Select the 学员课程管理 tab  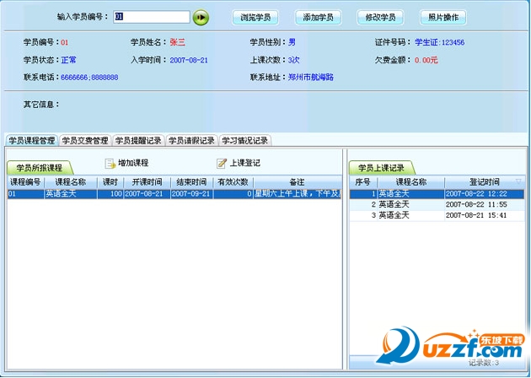coord(32,141)
